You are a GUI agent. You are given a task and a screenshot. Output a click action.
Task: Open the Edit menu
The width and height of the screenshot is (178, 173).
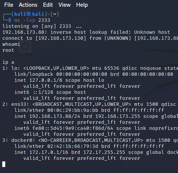tap(48, 5)
